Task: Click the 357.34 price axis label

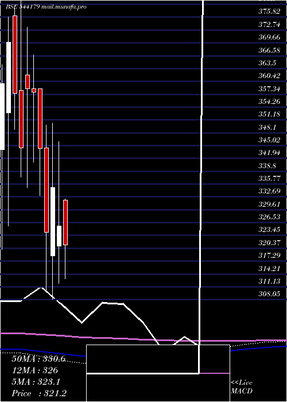Action: point(269,88)
